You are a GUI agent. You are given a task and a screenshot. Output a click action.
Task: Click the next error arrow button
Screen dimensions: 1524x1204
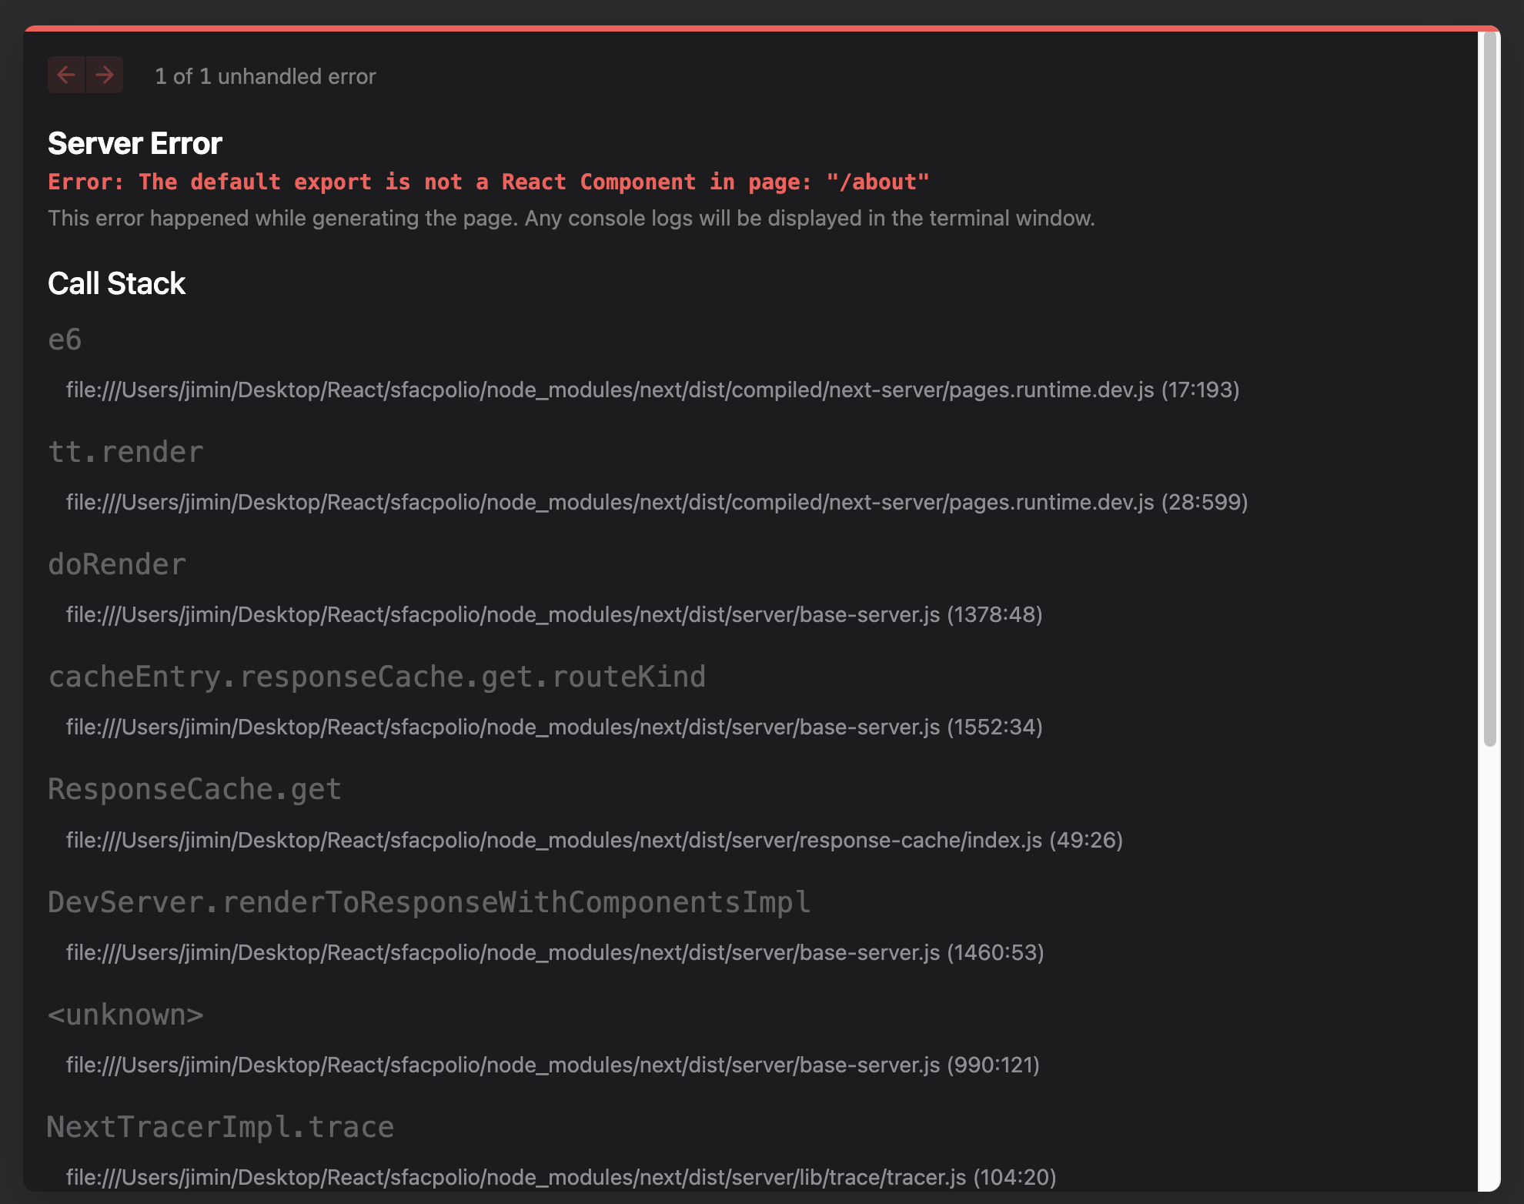pyautogui.click(x=105, y=75)
